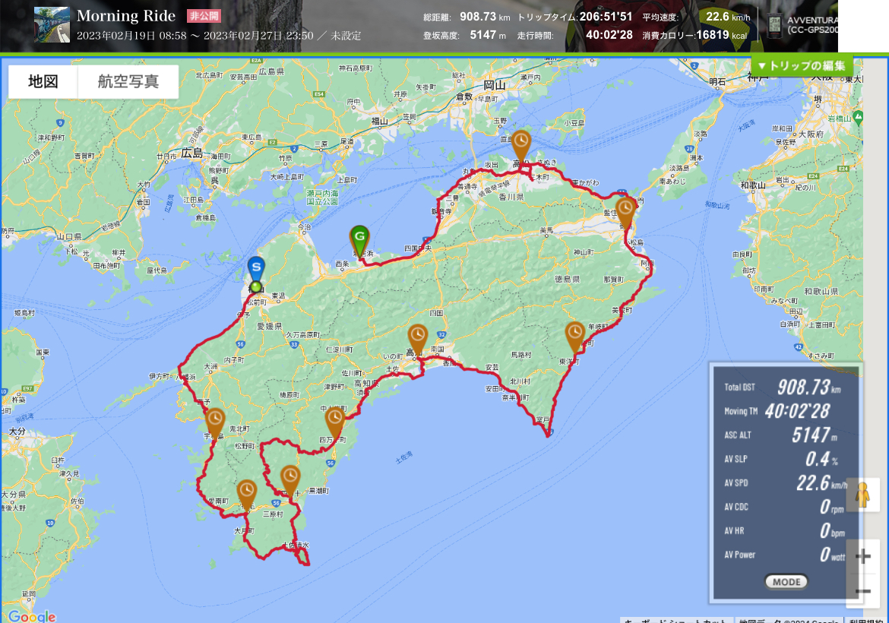Viewport: 889px width, 623px height.
Task: Switch to the 航空写真 satellite view
Action: tap(128, 82)
